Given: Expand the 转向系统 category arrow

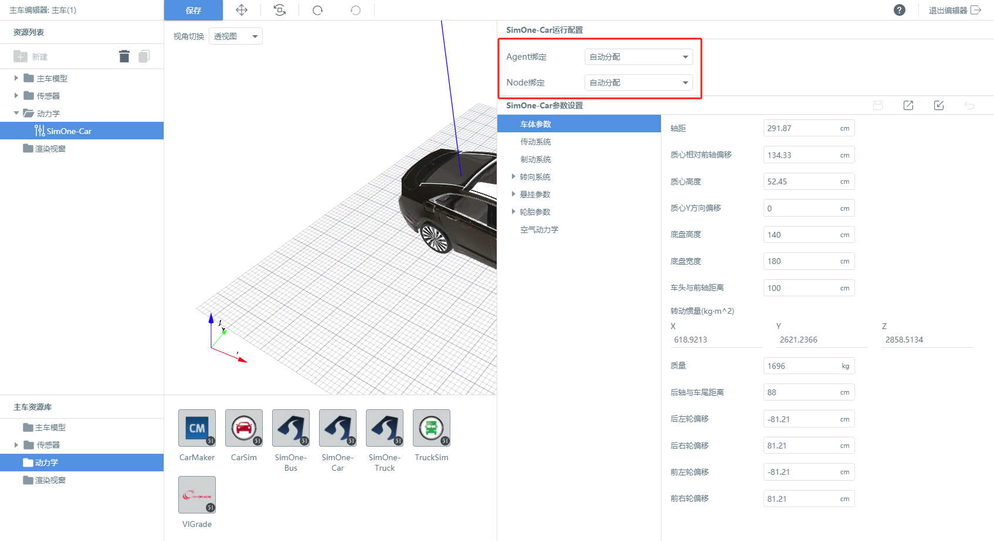Looking at the screenshot, I should pyautogui.click(x=514, y=176).
